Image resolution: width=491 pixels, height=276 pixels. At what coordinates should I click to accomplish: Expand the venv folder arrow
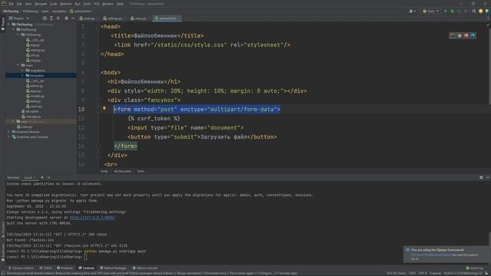(x=13, y=121)
